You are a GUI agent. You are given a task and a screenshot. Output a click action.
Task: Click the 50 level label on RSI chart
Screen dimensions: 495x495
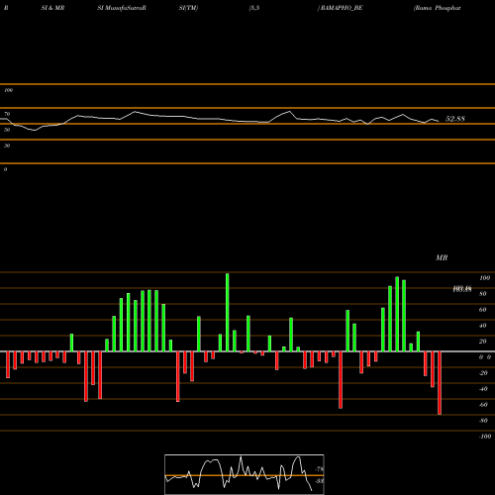click(7, 130)
